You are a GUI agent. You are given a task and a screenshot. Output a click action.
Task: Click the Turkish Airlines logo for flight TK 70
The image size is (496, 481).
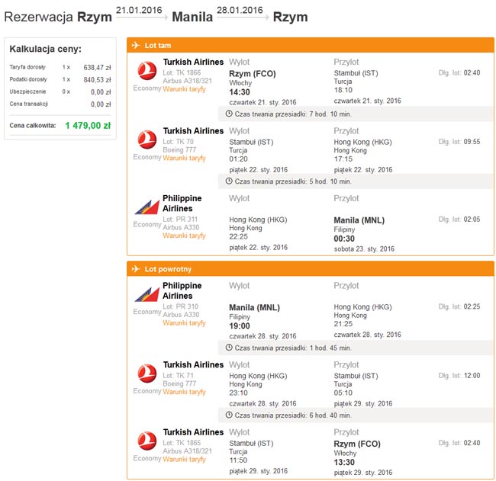pyautogui.click(x=147, y=139)
